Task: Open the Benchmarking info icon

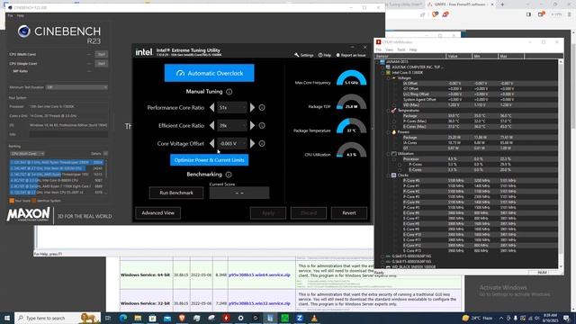Action: (229, 175)
